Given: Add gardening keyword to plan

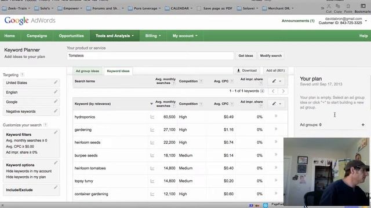Looking at the screenshot, I should click(276, 129).
